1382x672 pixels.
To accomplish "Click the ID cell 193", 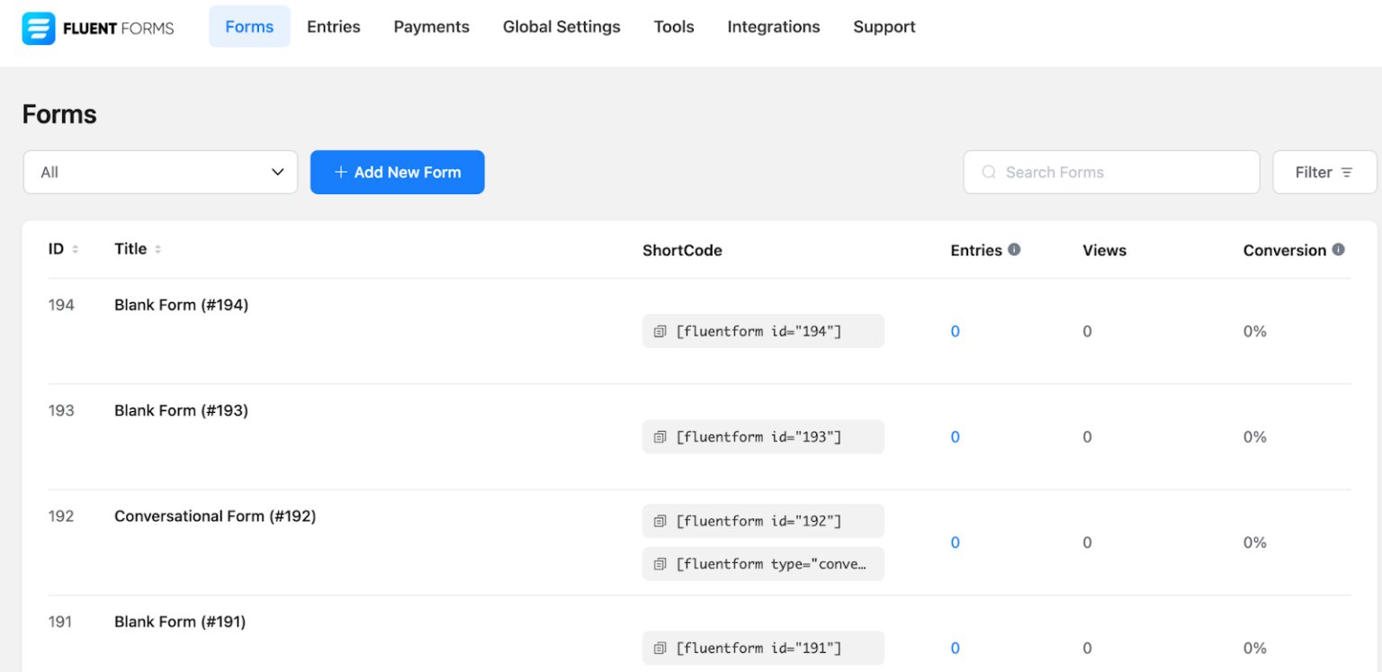I will 61,410.
